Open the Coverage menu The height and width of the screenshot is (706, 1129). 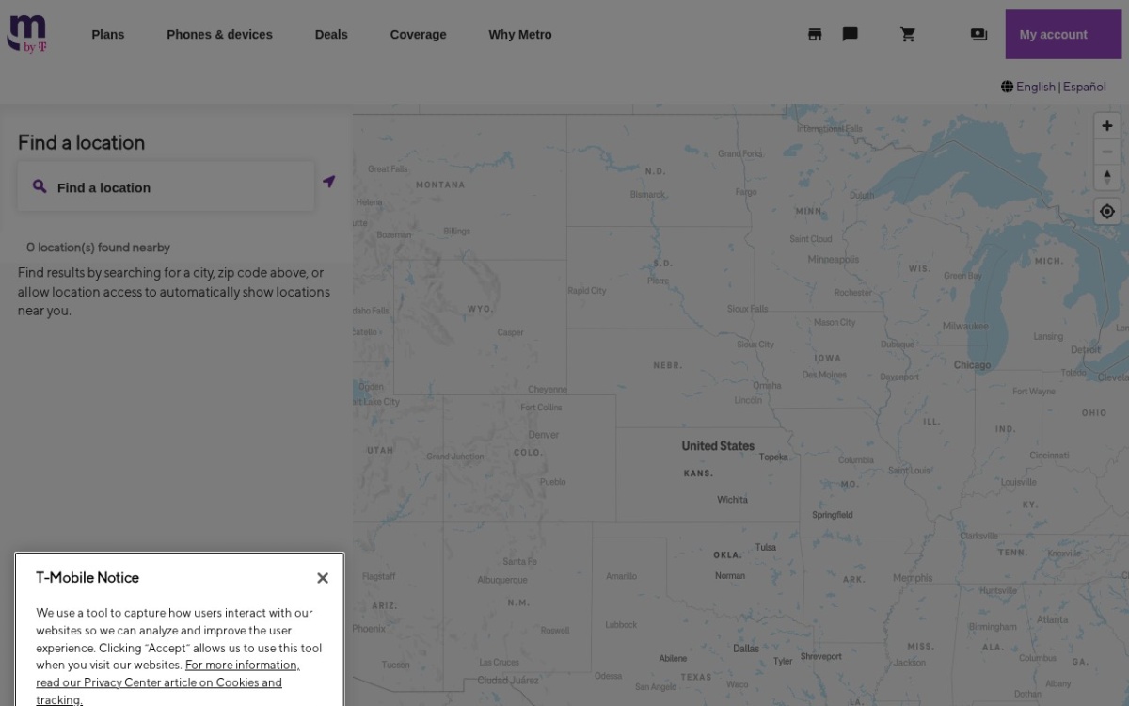[x=419, y=35]
